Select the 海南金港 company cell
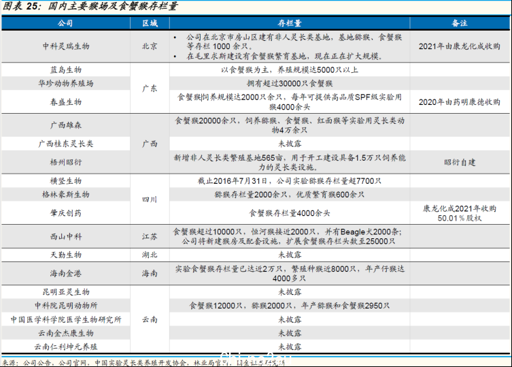Viewport: 512px width, 367px height. pyautogui.click(x=66, y=273)
